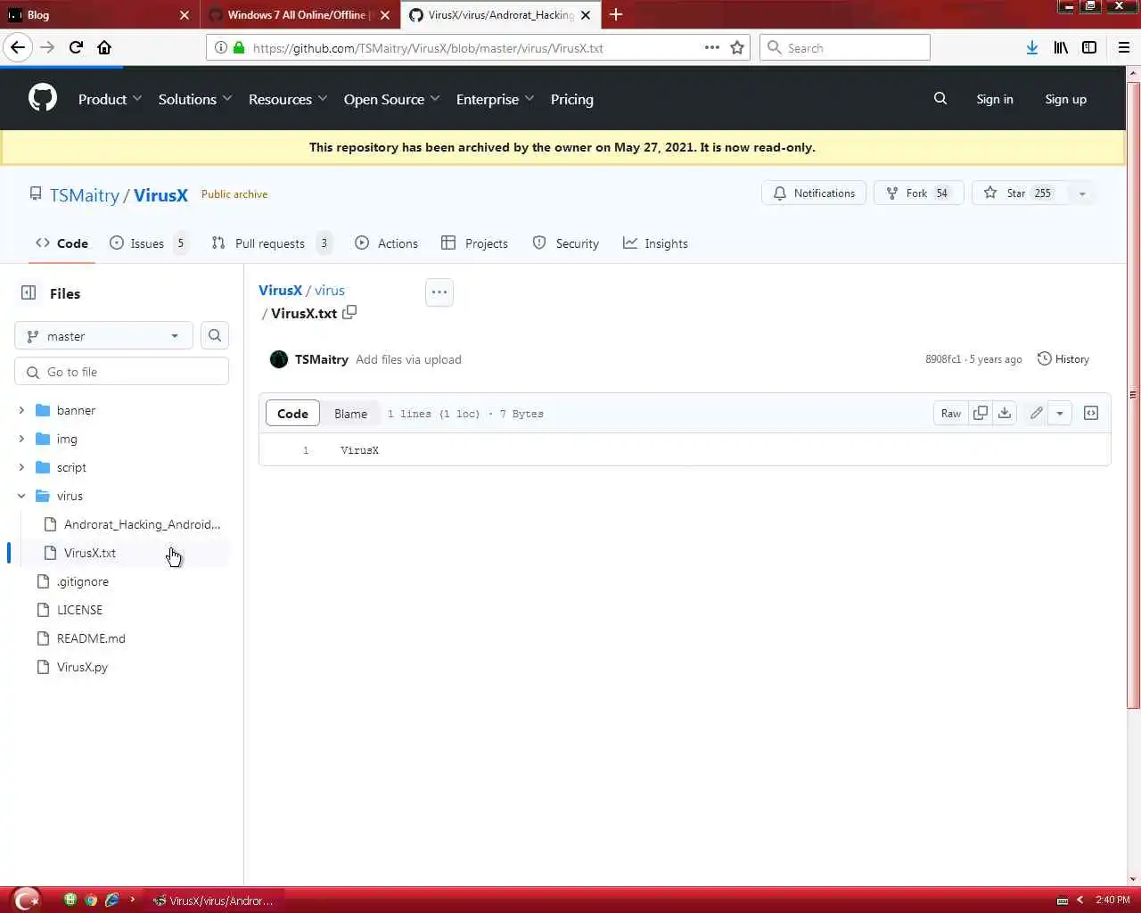The height and width of the screenshot is (913, 1141).
Task: Open GitHub search magnifier icon
Action: (x=940, y=98)
